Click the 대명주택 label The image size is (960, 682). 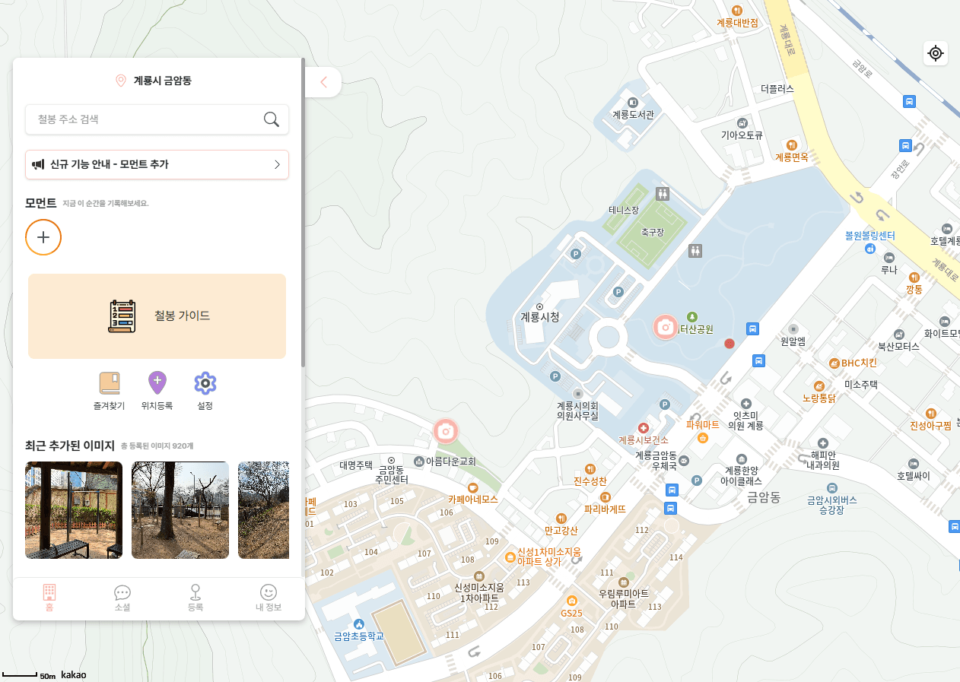[356, 464]
